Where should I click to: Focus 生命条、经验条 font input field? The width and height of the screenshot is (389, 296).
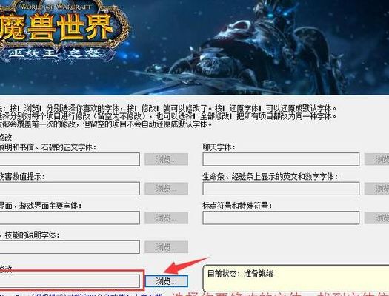point(281,189)
